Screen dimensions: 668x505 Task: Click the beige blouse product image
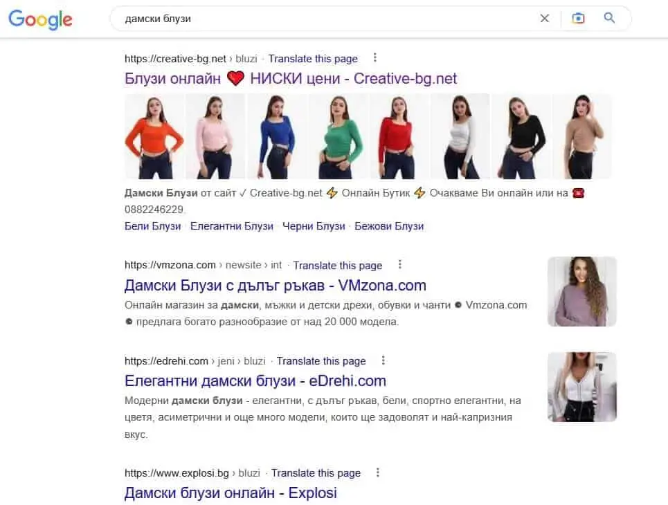point(582,136)
